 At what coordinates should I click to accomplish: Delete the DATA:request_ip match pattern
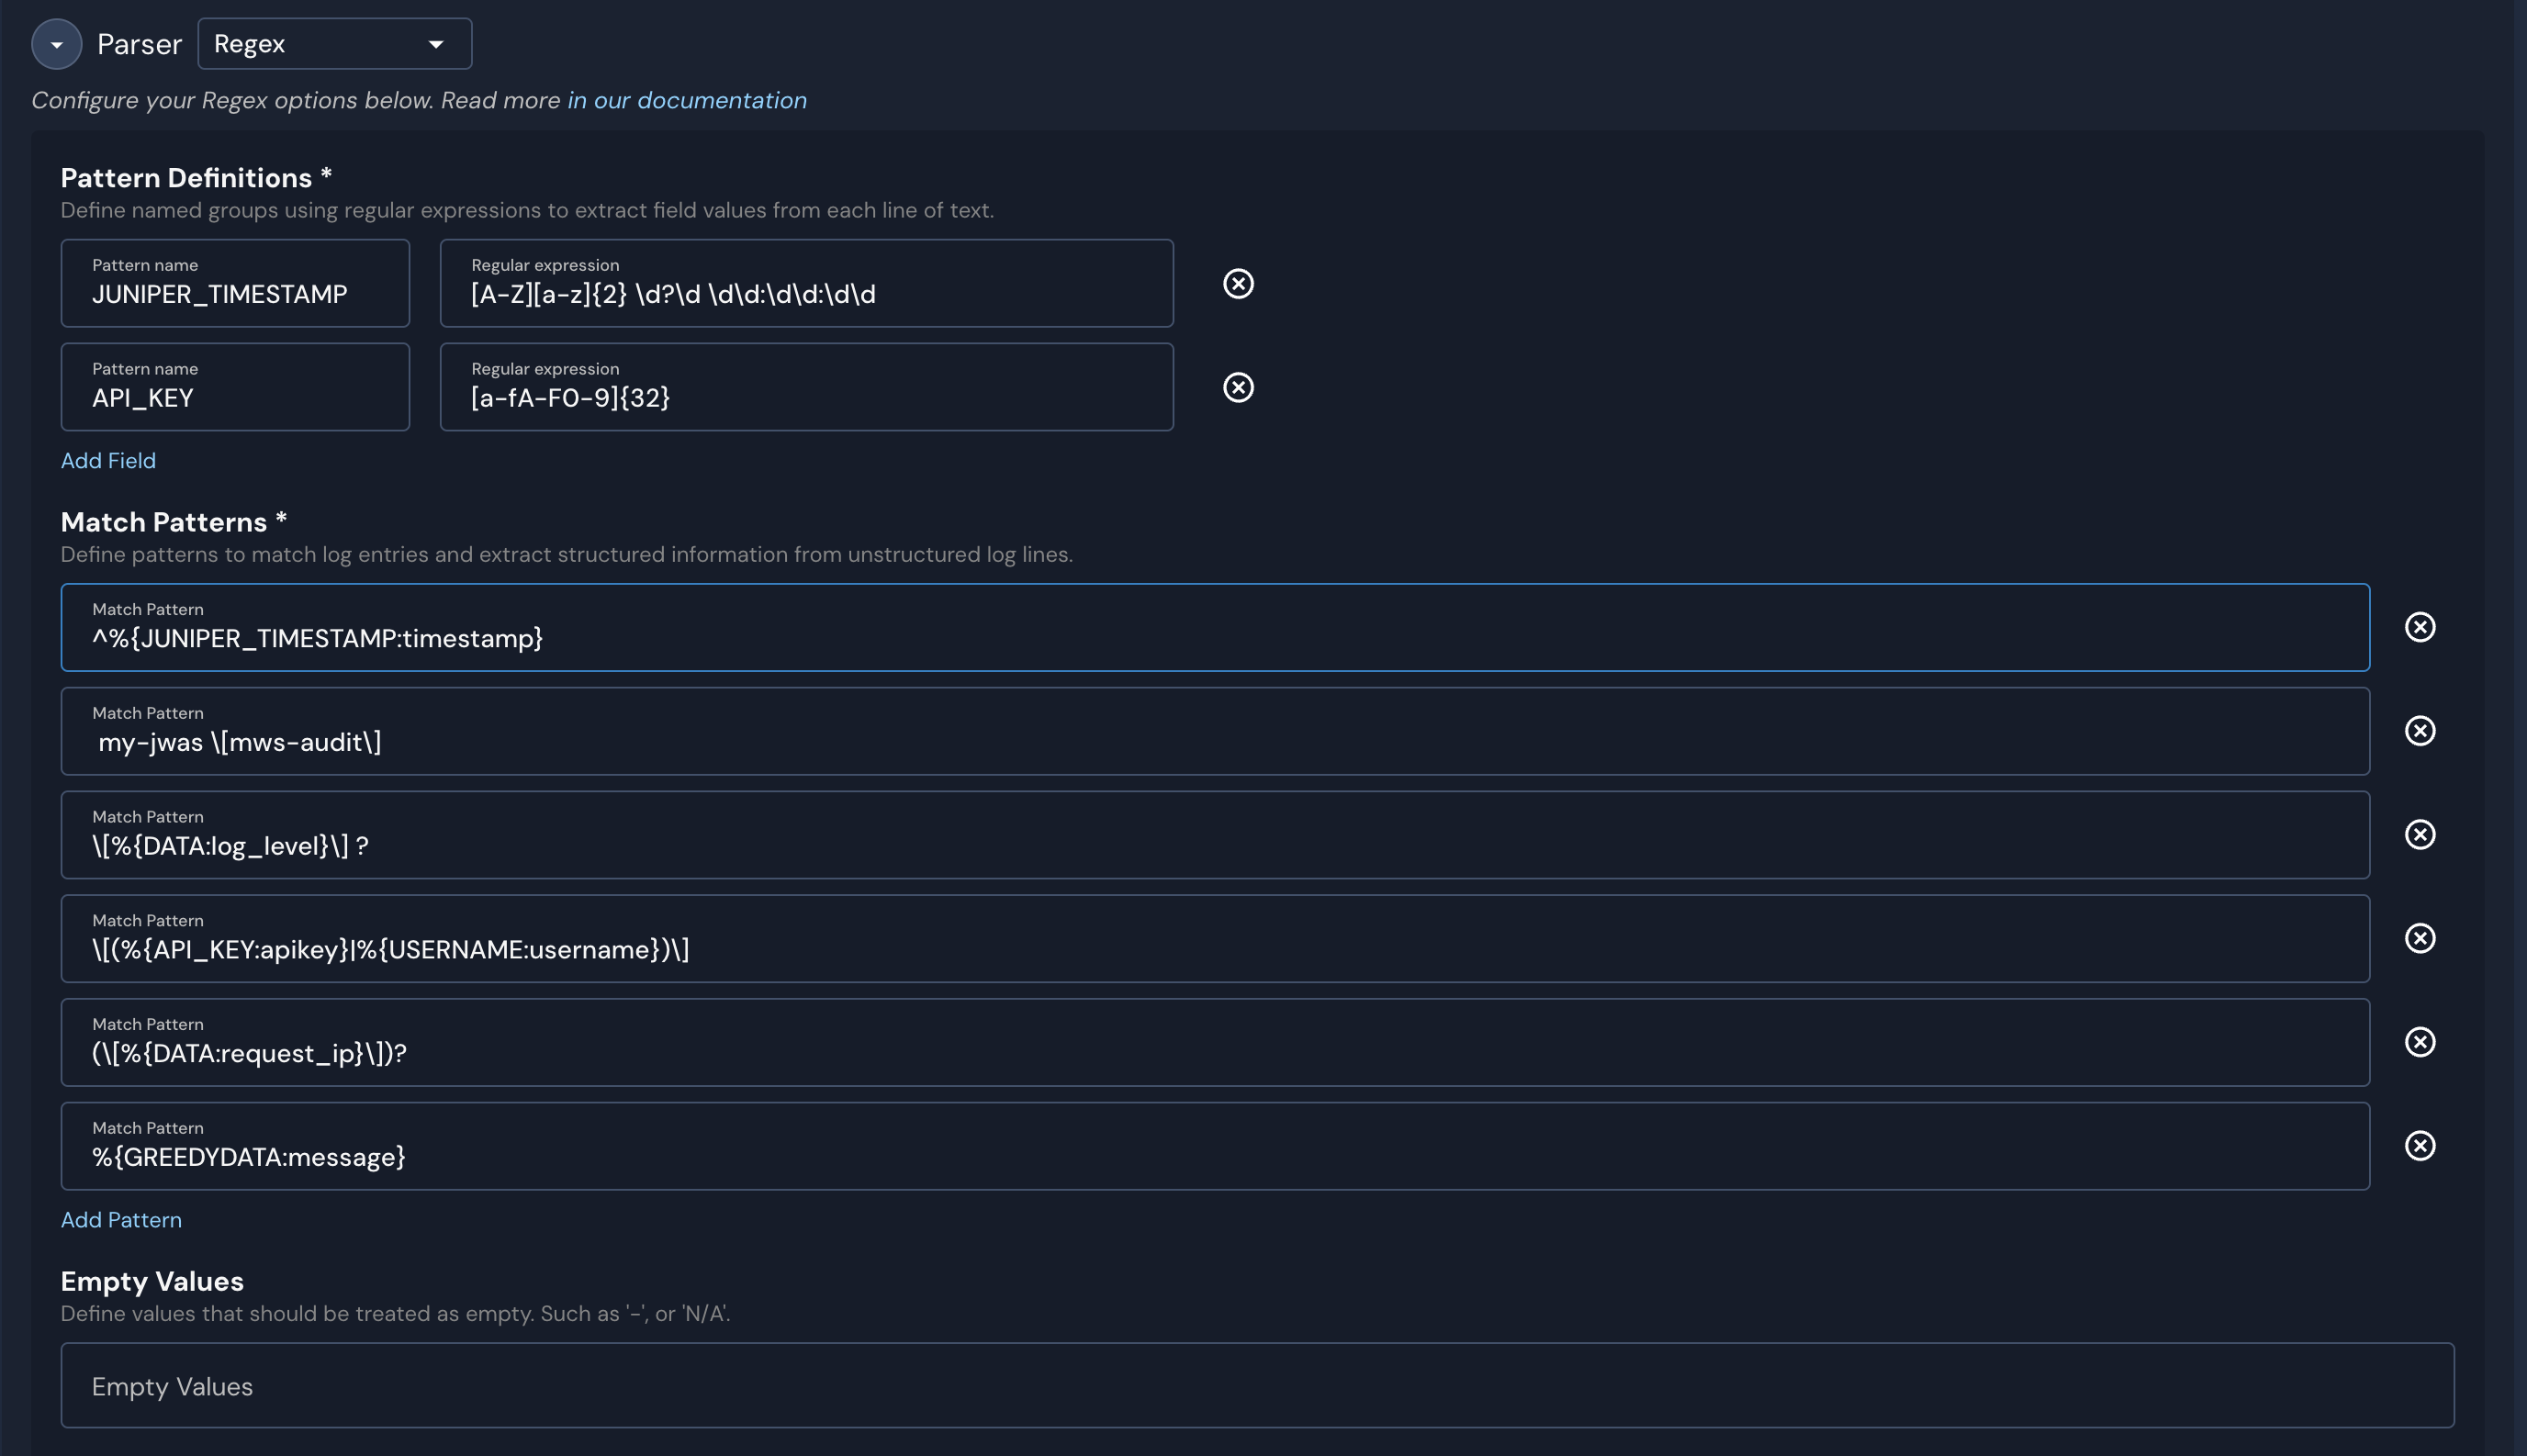pos(2421,1042)
